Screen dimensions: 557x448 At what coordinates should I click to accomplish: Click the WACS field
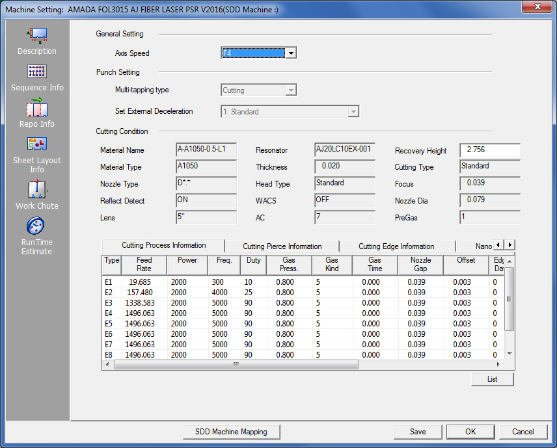click(x=345, y=200)
